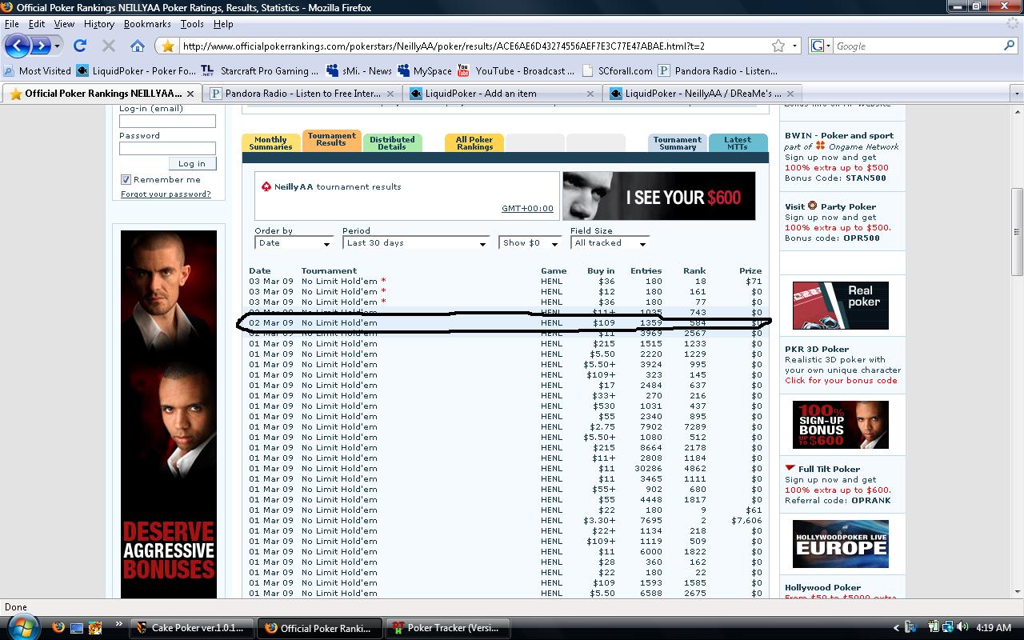Close the LiquidPoker - NeillyAA tab
This screenshot has width=1024, height=640.
(790, 94)
